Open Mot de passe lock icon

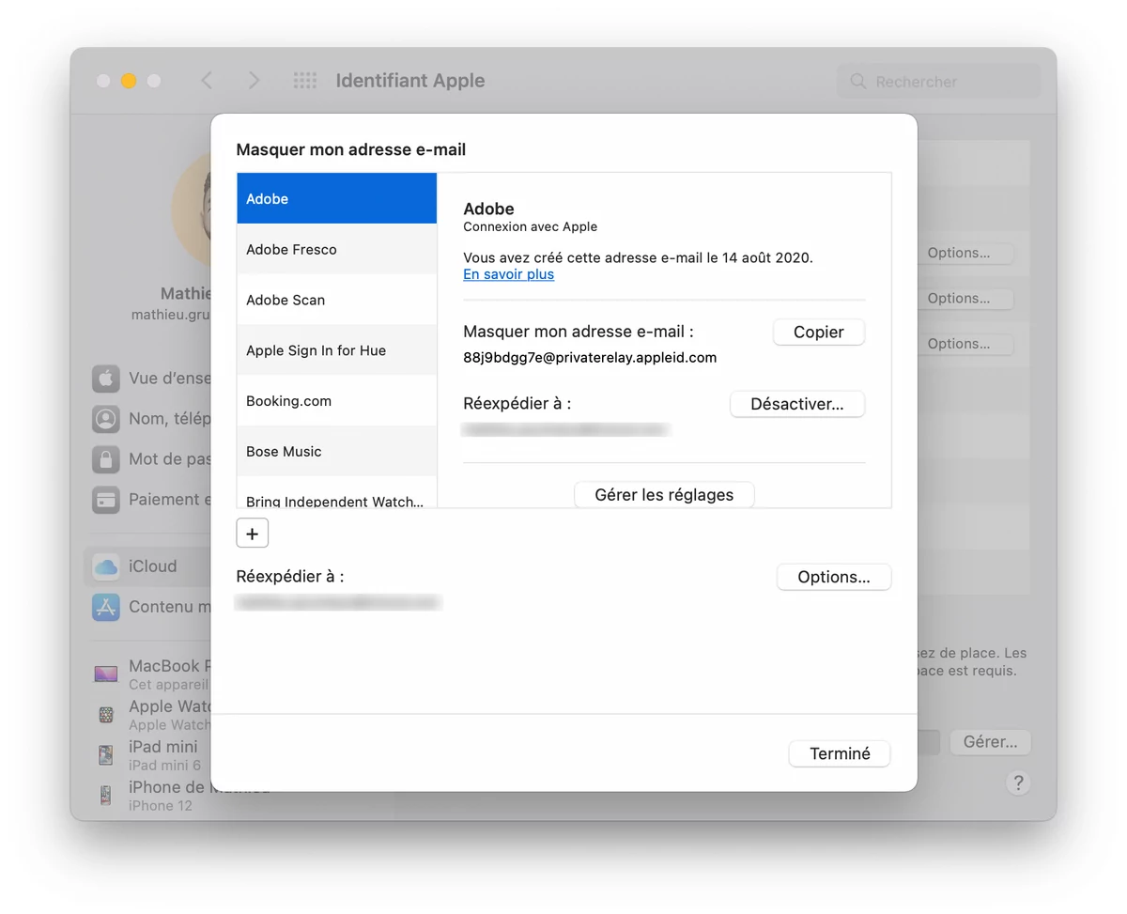106,459
